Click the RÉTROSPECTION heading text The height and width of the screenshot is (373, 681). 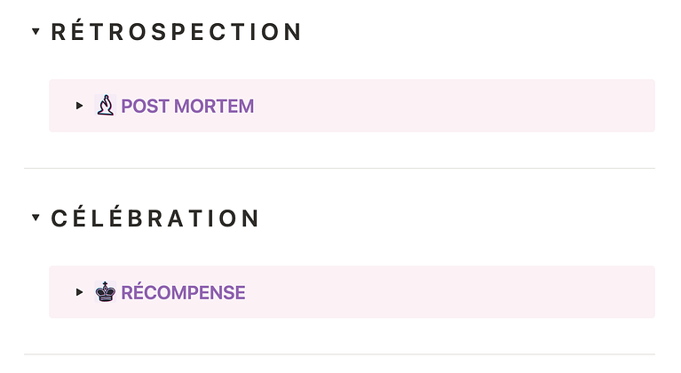pos(176,31)
